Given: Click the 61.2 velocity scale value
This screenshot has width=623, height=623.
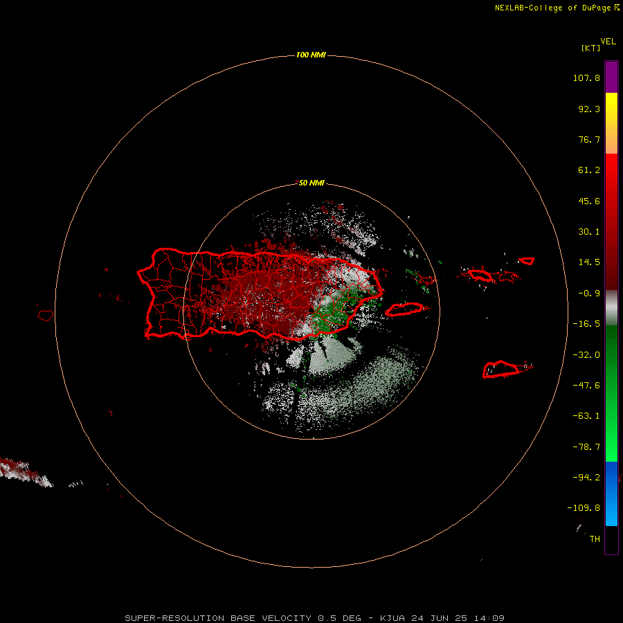Looking at the screenshot, I should pos(589,170).
